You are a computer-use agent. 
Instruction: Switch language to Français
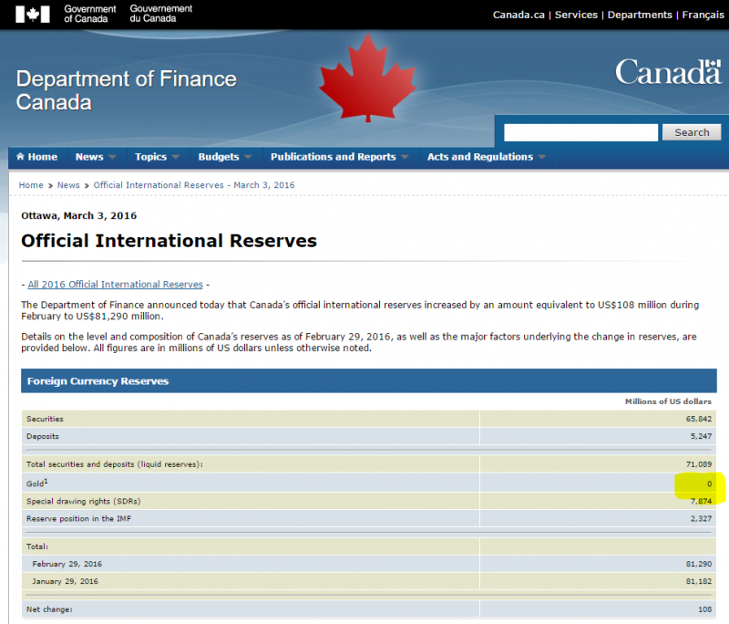pos(703,15)
